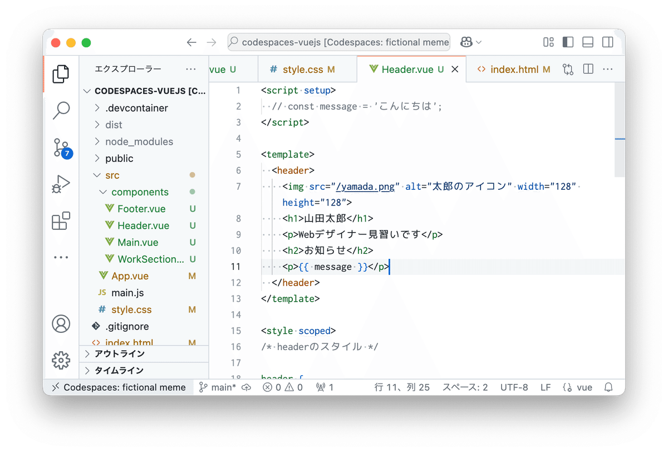This screenshot has height=452, width=668.
Task: Click the Codespaces: fictional meme remote indicator
Action: click(x=119, y=387)
